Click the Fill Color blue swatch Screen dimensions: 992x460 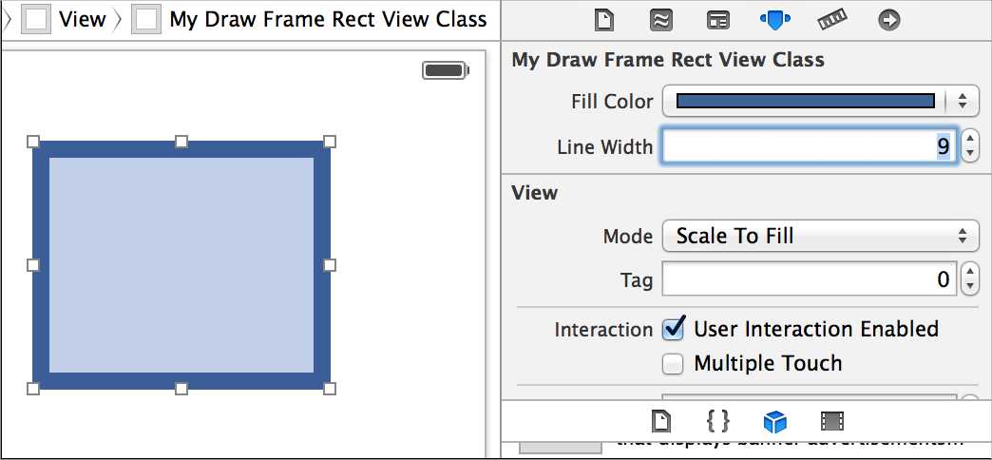[806, 102]
